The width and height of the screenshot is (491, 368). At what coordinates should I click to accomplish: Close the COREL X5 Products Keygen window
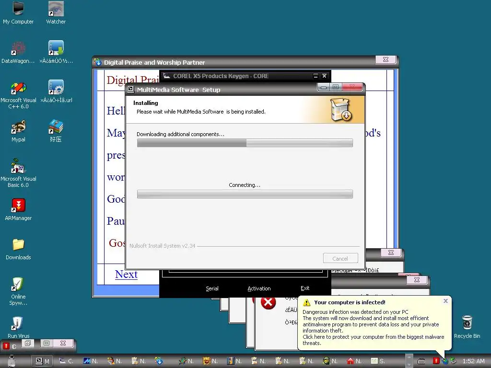(325, 76)
